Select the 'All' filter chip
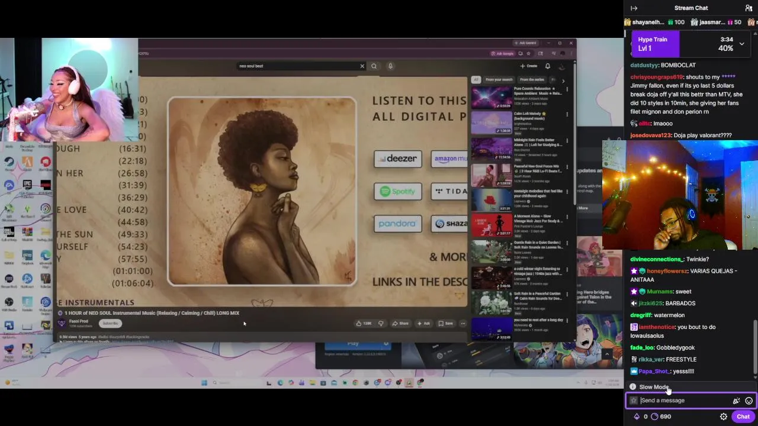Image resolution: width=758 pixels, height=426 pixels. (476, 80)
